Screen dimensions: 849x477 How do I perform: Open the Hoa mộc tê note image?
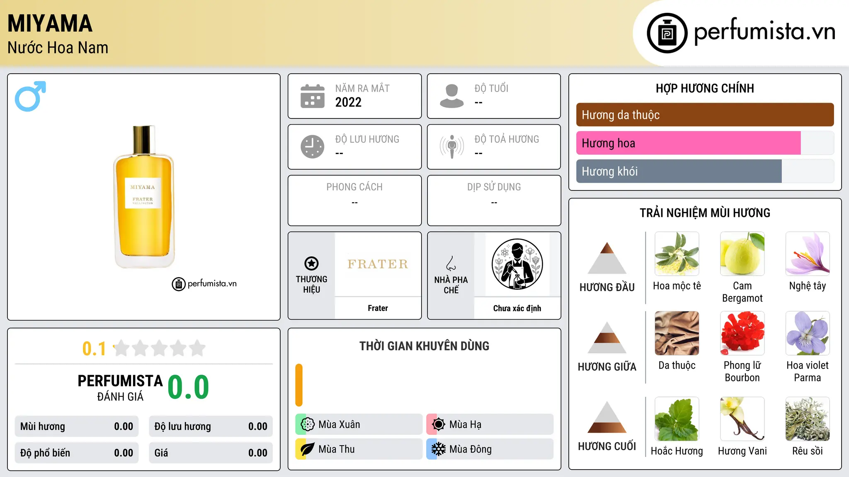click(x=677, y=254)
